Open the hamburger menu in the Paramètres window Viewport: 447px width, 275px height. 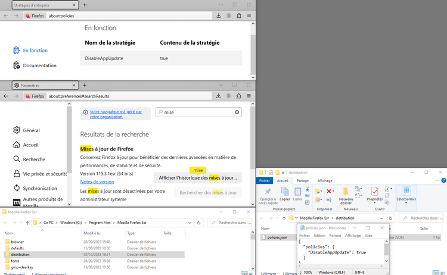coord(249,96)
